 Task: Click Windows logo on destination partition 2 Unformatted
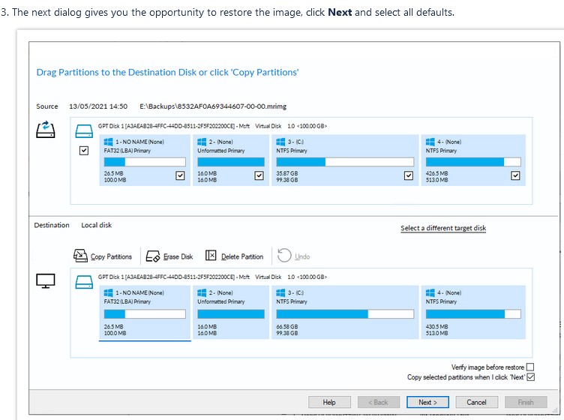[x=202, y=292]
